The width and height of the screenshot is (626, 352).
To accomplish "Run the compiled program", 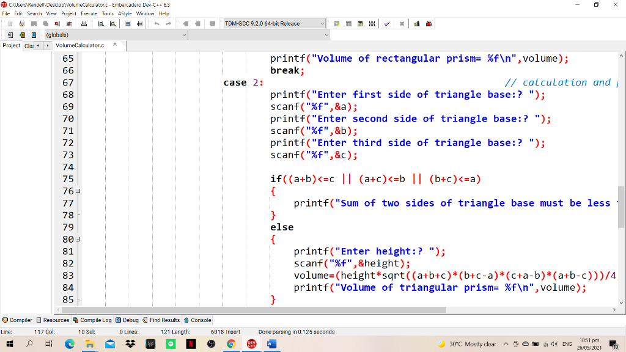I will click(348, 23).
